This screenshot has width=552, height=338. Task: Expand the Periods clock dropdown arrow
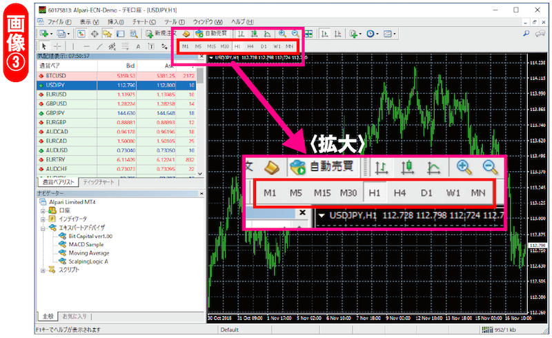point(377,34)
